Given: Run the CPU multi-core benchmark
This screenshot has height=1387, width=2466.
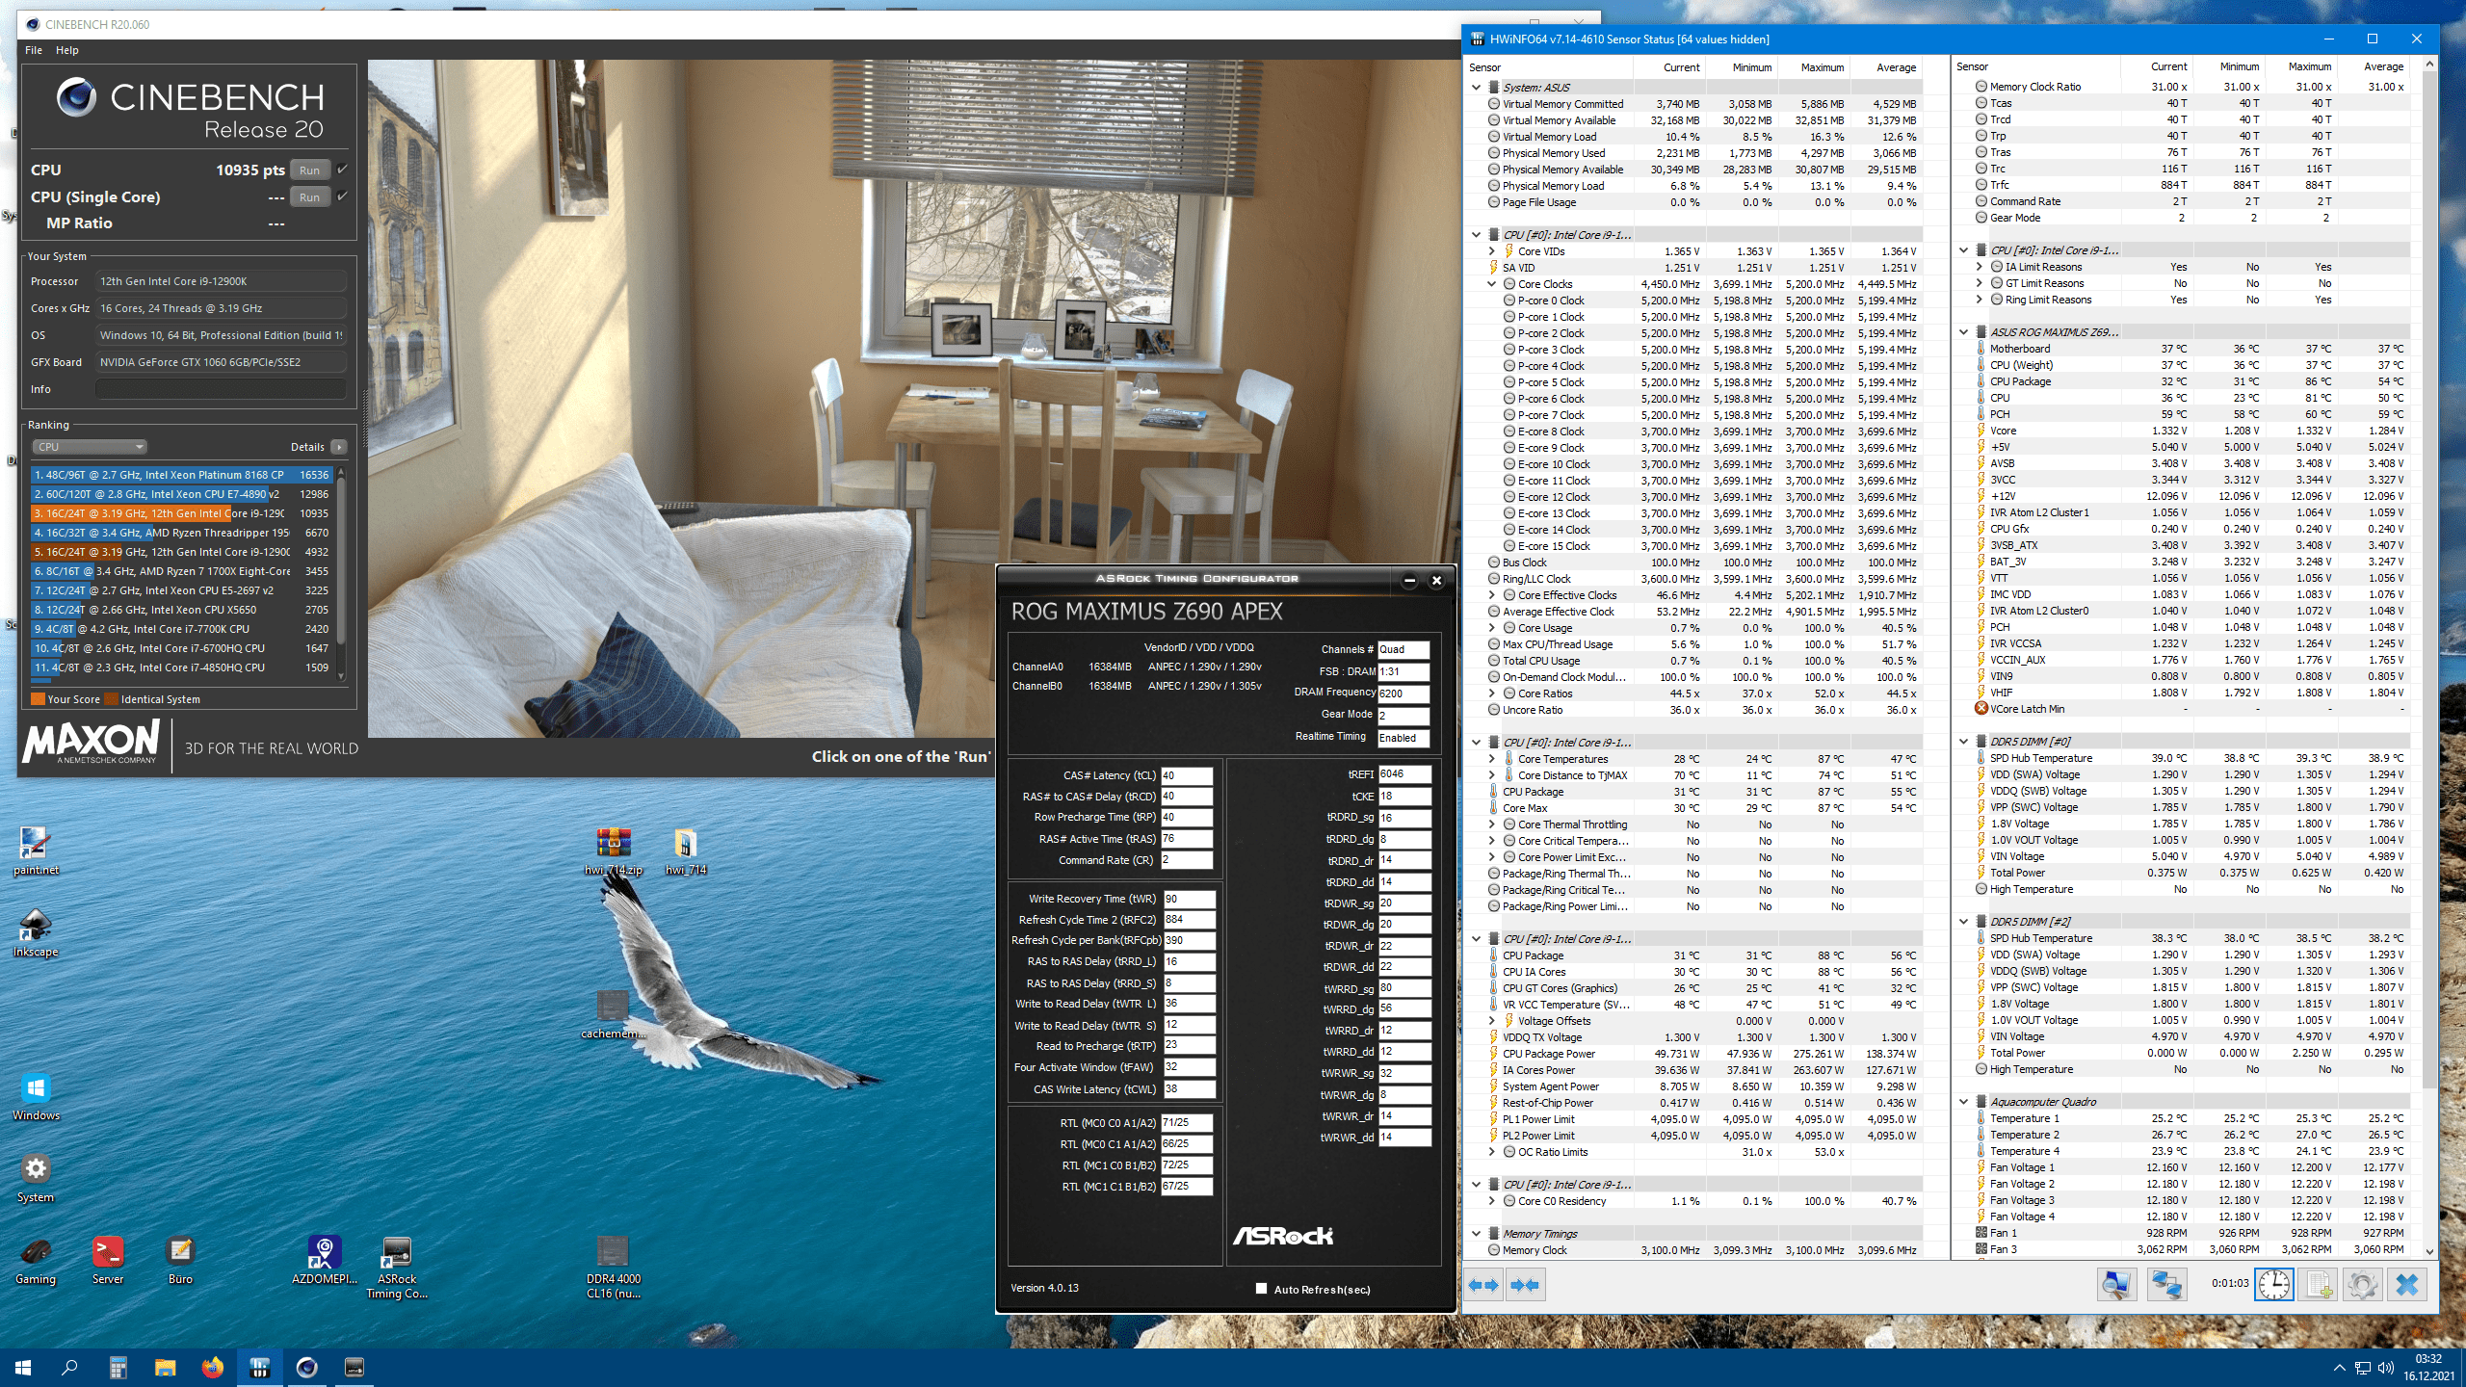Looking at the screenshot, I should (x=309, y=170).
